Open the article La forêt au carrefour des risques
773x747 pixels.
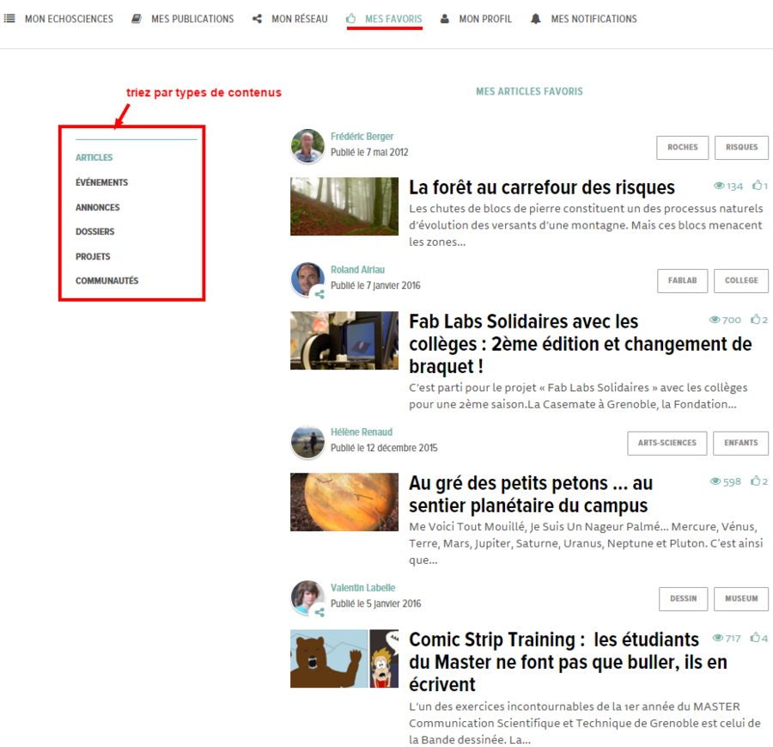point(541,187)
